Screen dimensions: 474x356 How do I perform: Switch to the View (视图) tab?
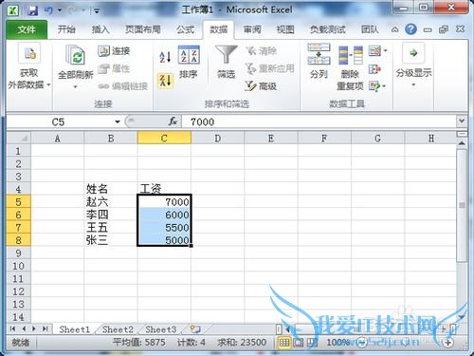point(285,29)
